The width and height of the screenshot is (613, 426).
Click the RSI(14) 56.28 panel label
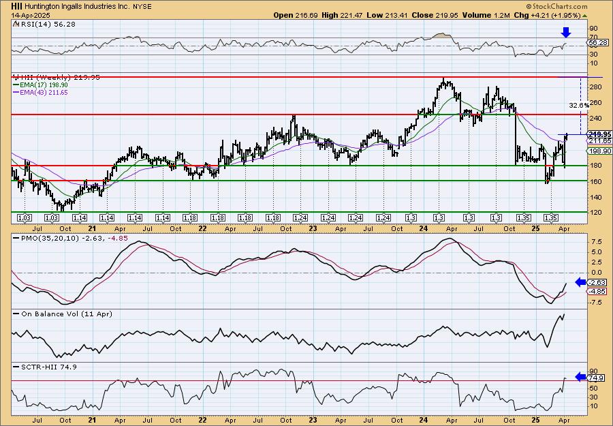point(48,25)
